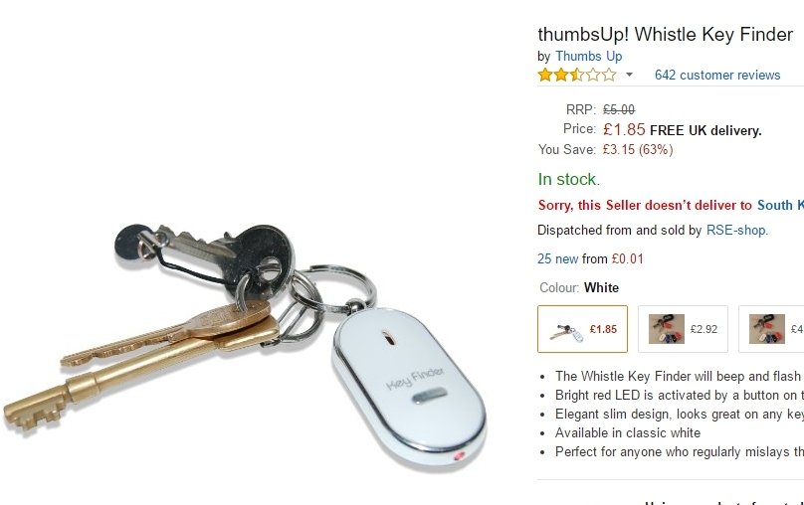
Task: Click the star rating icons
Action: [577, 75]
